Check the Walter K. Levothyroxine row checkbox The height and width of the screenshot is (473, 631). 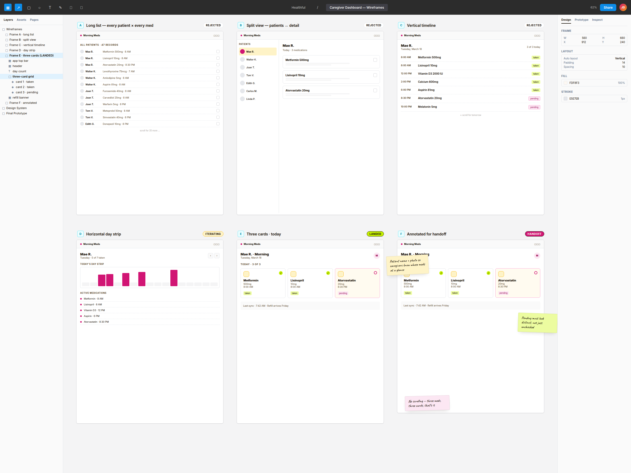(x=218, y=71)
